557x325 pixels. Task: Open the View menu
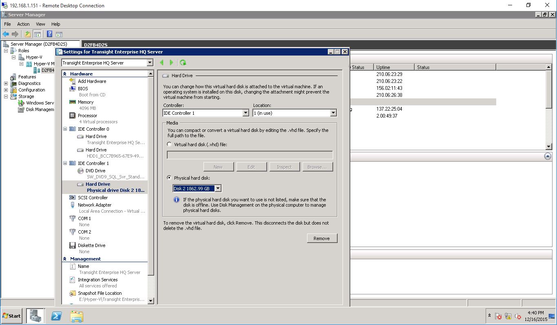40,24
